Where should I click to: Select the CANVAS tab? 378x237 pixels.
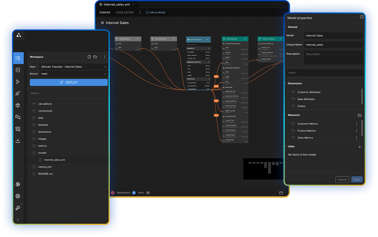tap(104, 12)
